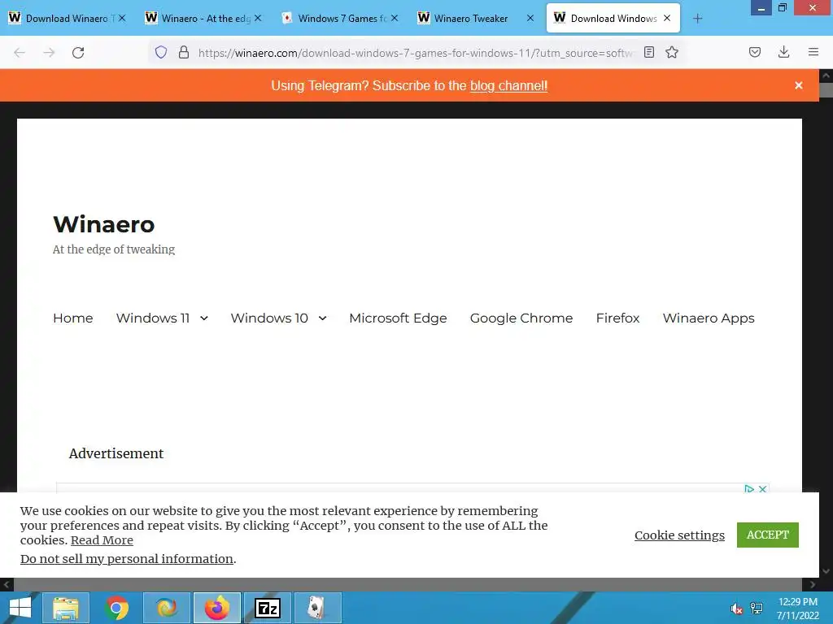Open the Firefox hamburger menu

click(813, 52)
